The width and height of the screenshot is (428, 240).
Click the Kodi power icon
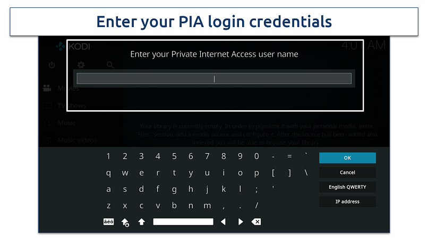[52, 65]
